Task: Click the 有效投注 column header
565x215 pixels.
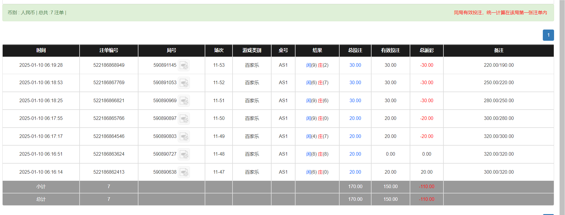Action: coord(390,51)
